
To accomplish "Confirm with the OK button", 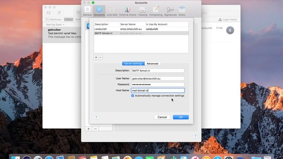I will tap(181, 117).
